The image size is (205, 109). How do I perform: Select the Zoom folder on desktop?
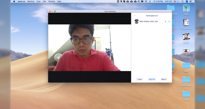186,67
